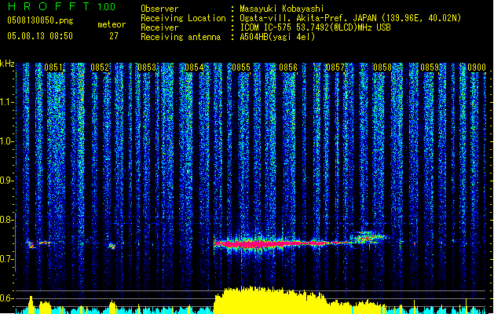Click the 0851 time marker
The image size is (494, 314).
(53, 68)
